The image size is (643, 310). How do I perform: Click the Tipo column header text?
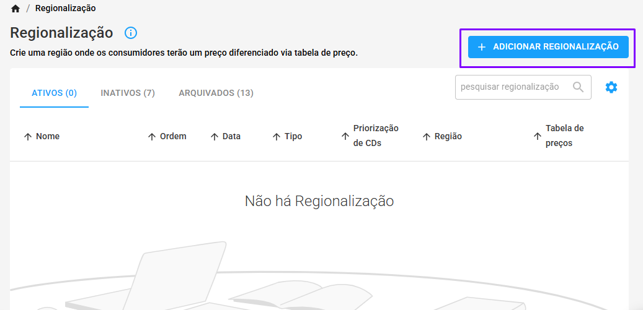click(293, 137)
